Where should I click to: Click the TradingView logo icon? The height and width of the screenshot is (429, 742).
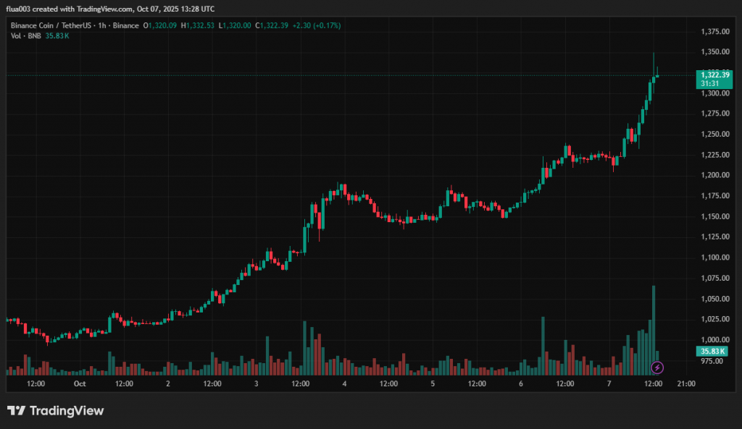tap(15, 411)
